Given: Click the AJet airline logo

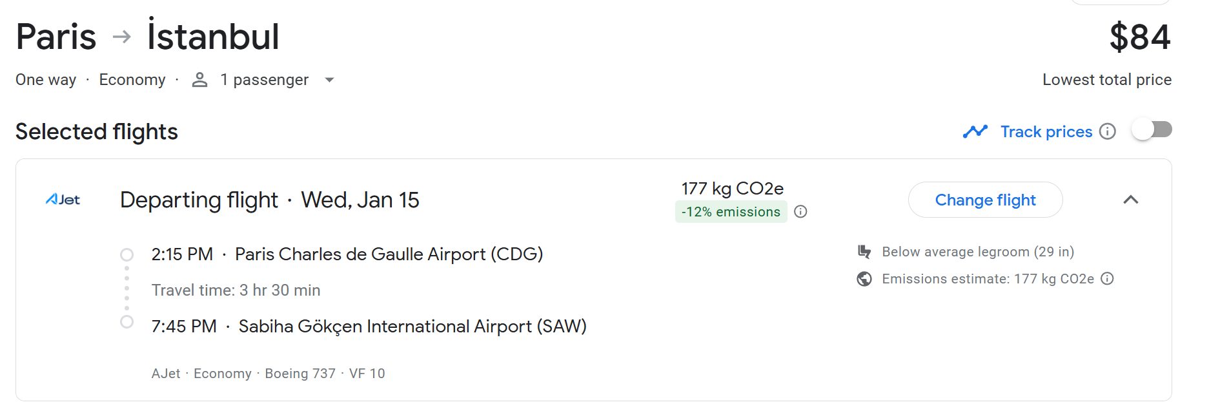Looking at the screenshot, I should pos(63,200).
